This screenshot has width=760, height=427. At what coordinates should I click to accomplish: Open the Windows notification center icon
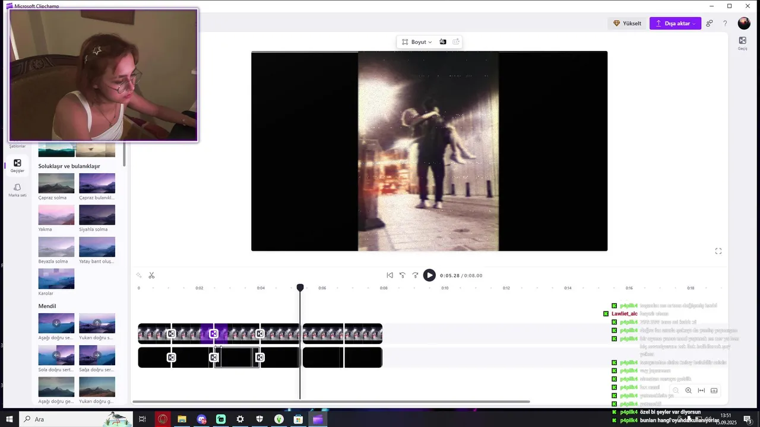pos(748,419)
